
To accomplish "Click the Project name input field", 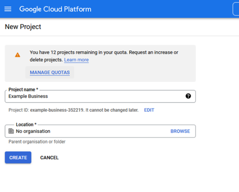I will [x=100, y=96].
